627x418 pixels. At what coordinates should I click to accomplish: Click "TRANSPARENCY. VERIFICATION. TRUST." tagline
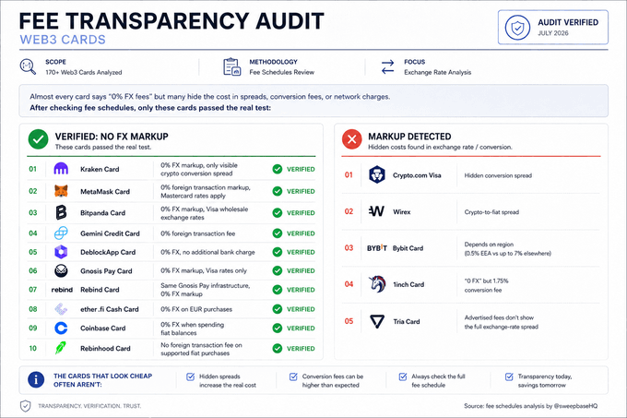click(89, 406)
